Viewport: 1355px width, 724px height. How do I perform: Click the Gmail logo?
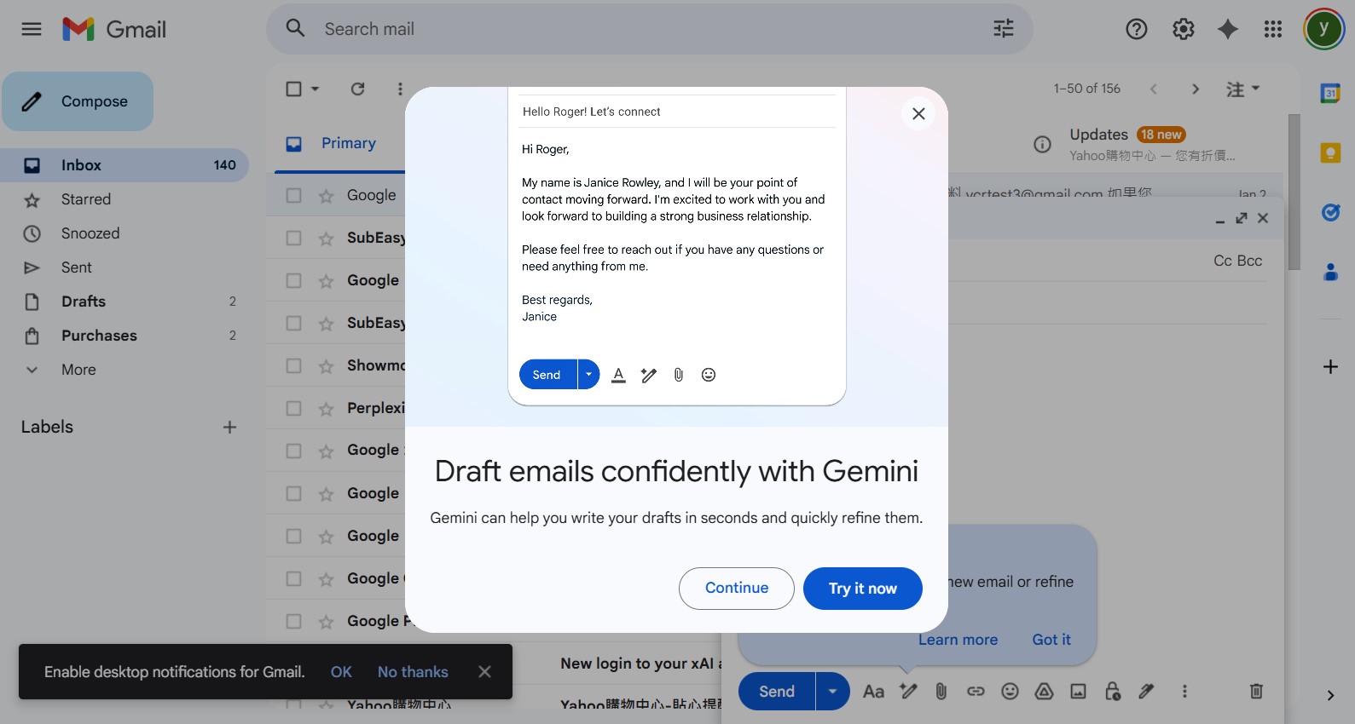(114, 29)
